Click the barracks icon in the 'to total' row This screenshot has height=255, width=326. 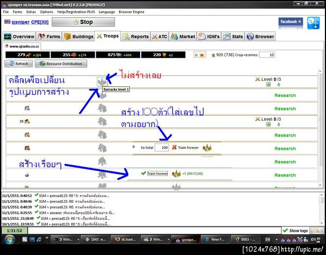coord(102,148)
